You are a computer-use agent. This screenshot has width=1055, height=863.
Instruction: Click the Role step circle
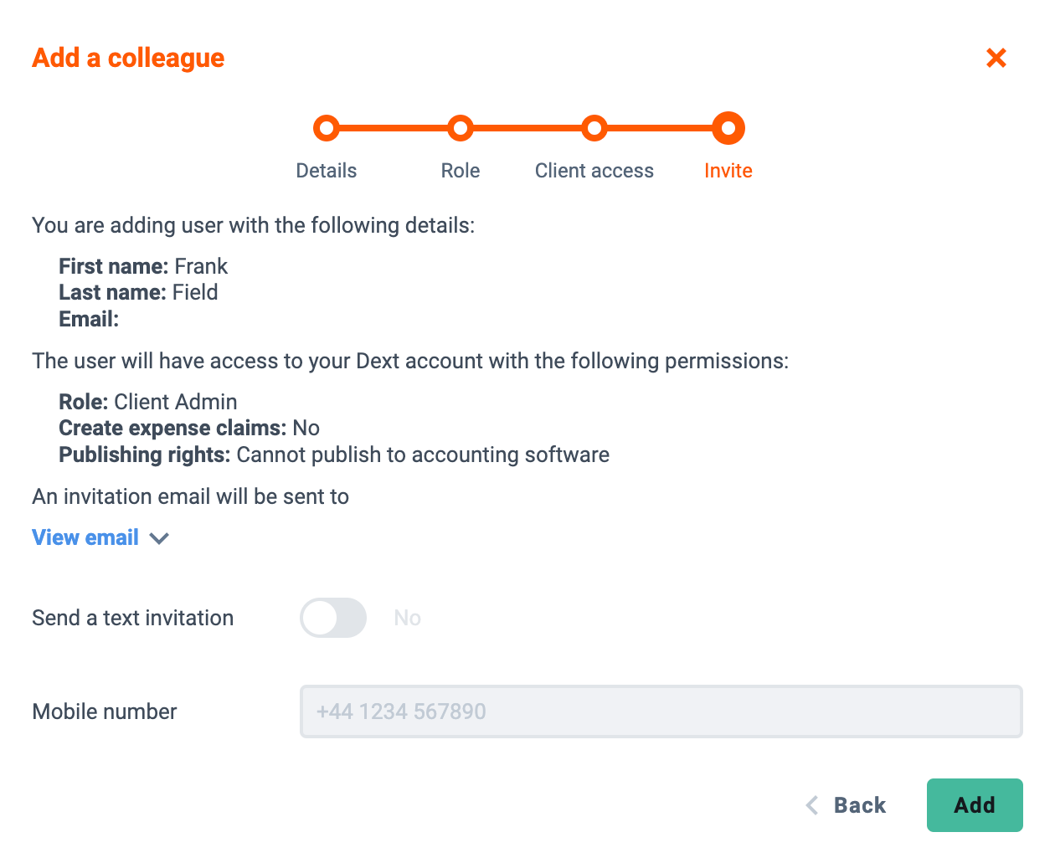(461, 128)
